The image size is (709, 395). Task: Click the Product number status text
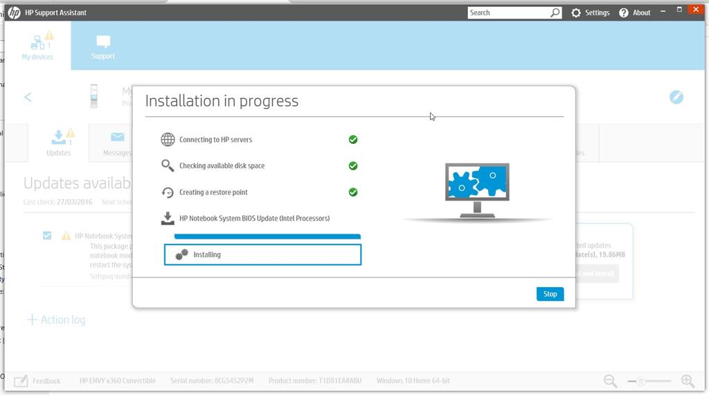(x=315, y=381)
